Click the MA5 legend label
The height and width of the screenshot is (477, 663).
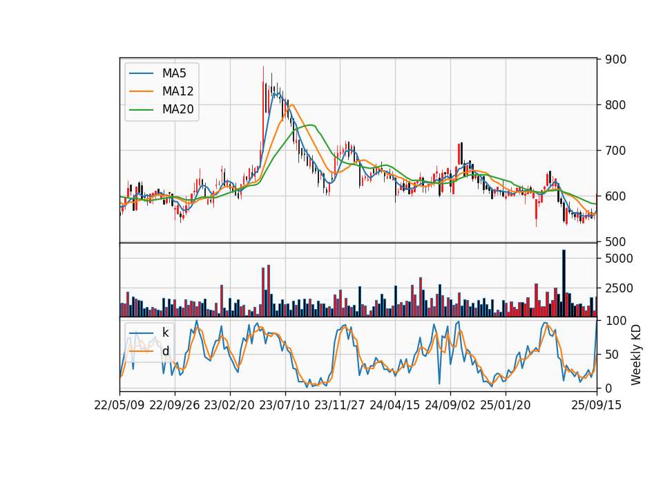pos(174,73)
